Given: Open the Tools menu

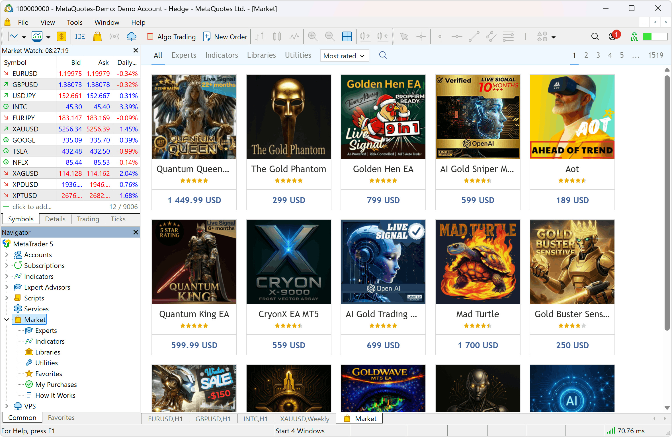Looking at the screenshot, I should 74,22.
